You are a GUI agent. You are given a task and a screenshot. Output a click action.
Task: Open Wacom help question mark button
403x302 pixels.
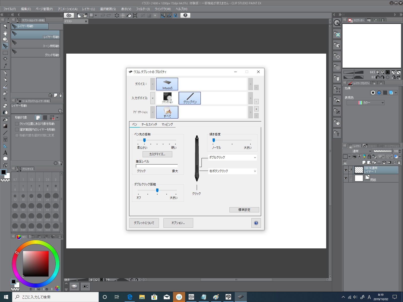click(256, 223)
